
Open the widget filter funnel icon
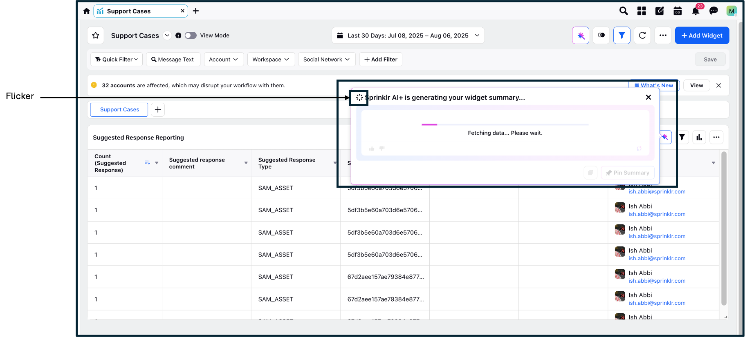[x=682, y=137]
